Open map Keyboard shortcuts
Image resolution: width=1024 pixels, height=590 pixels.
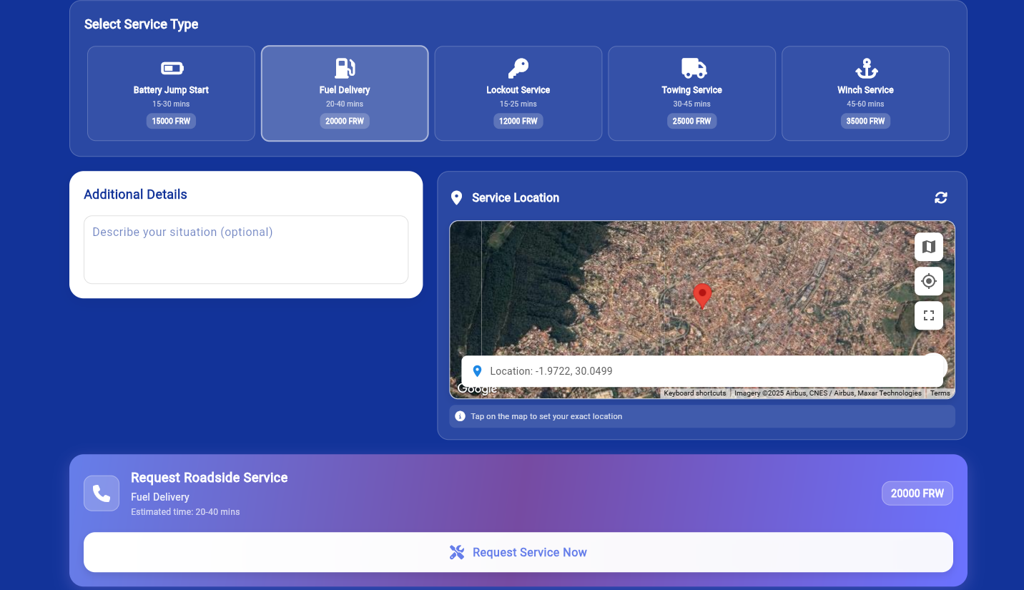[694, 393]
